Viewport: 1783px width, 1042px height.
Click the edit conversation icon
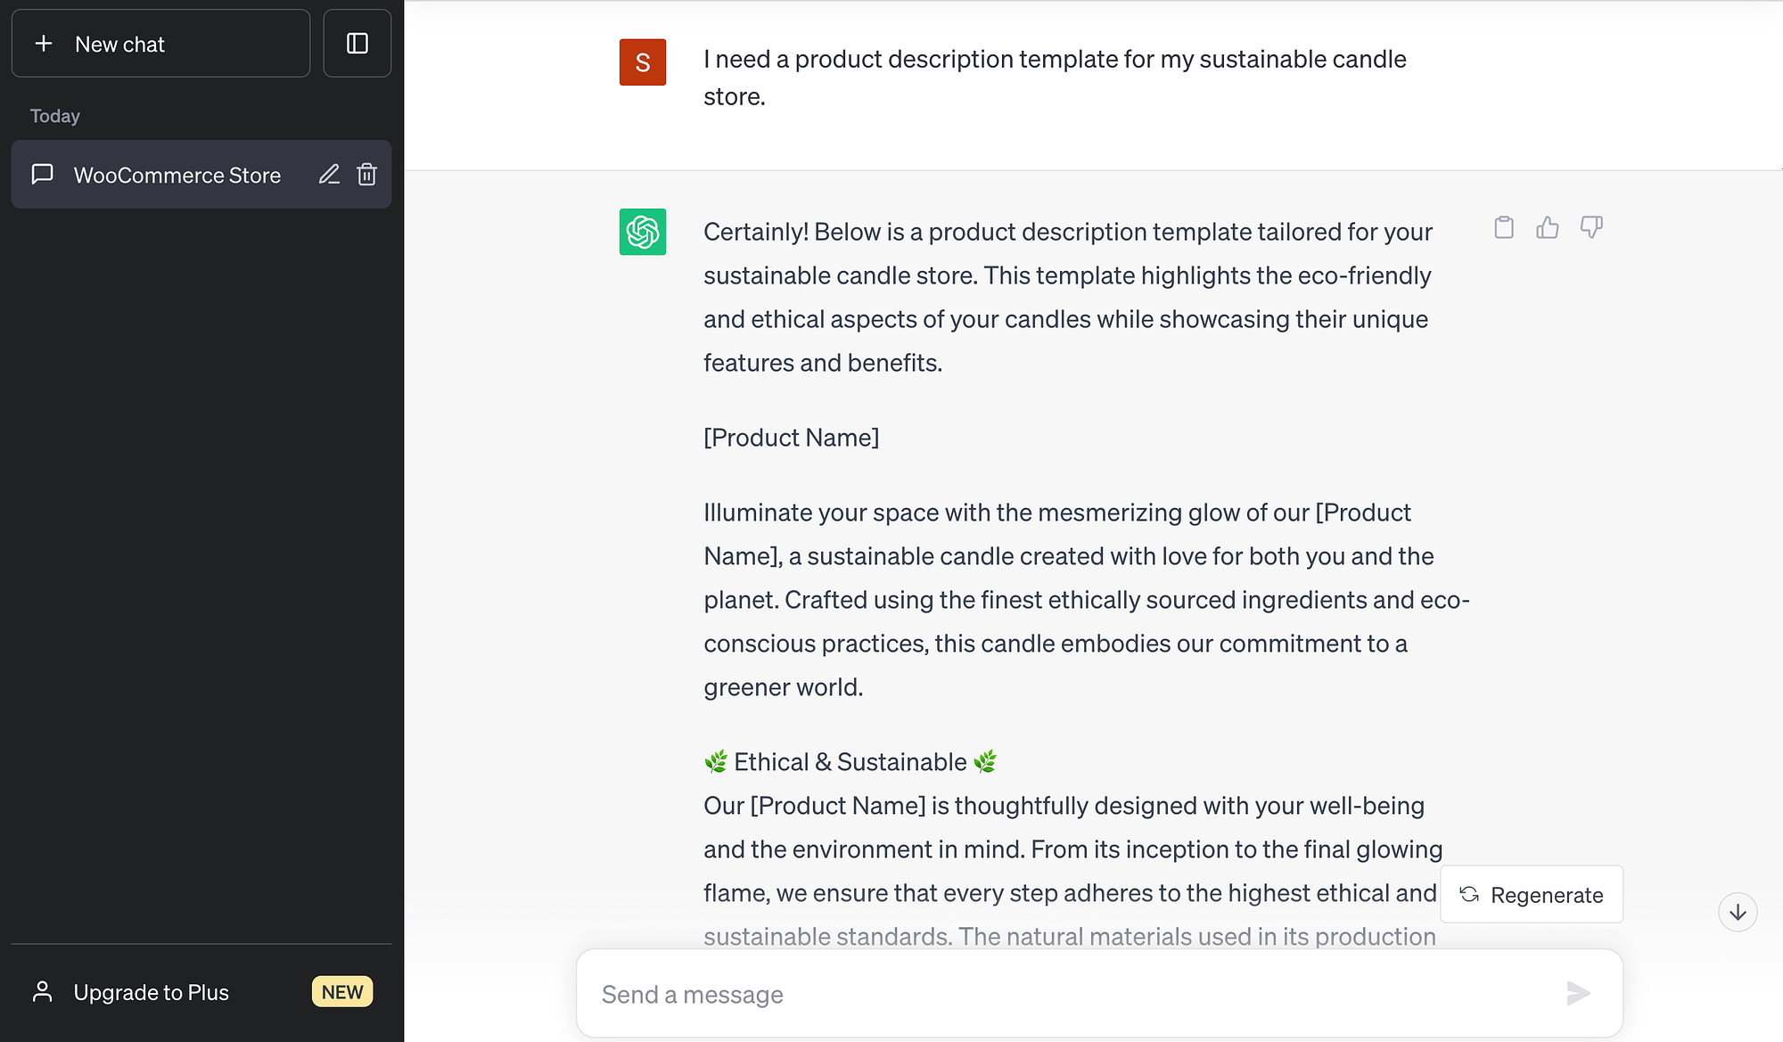329,174
